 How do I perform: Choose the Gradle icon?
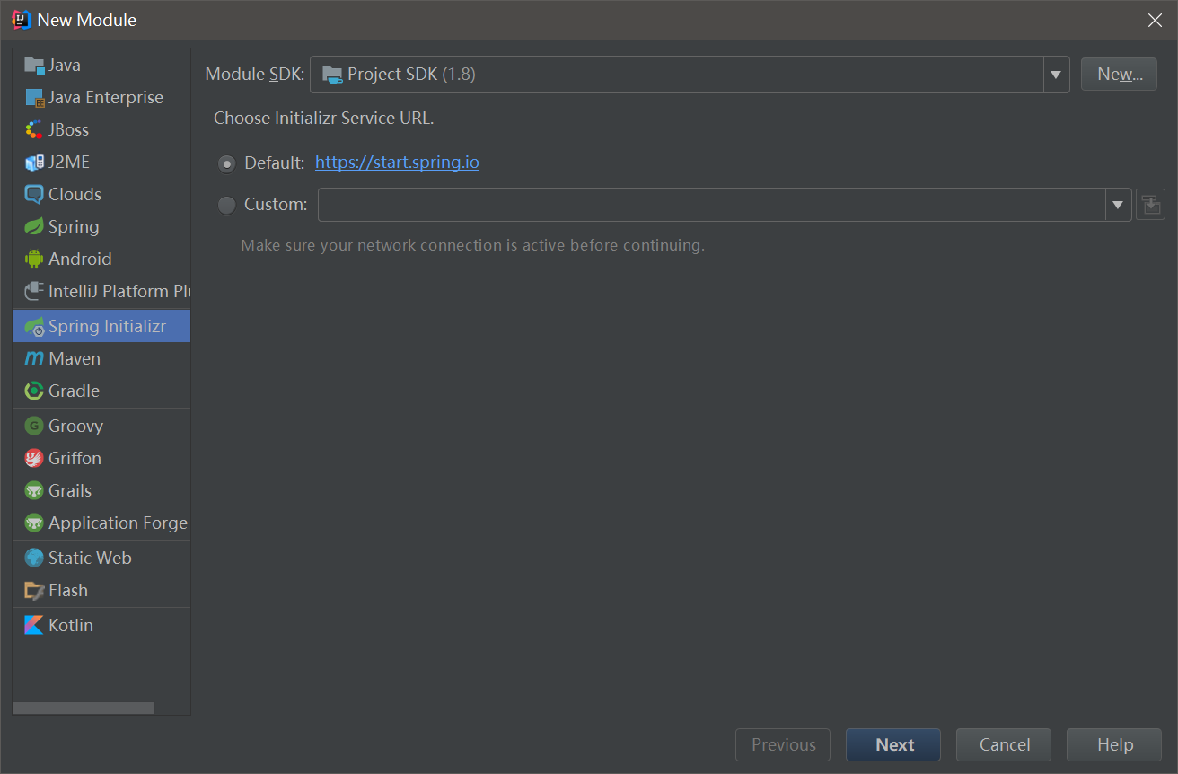(x=34, y=391)
